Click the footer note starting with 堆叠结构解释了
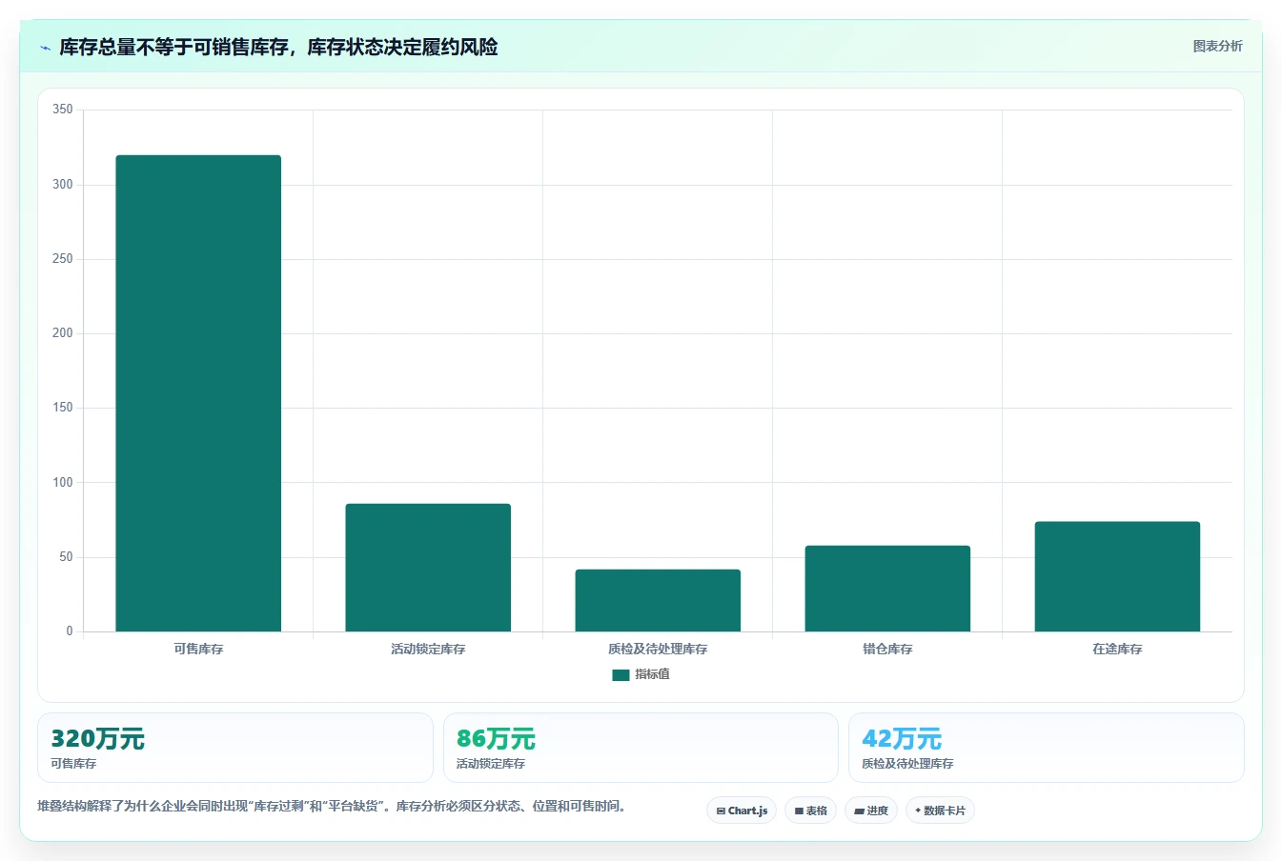 [x=334, y=806]
